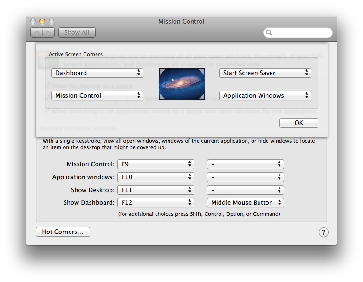The height and width of the screenshot is (282, 363).
Task: Click the yellow minimize window button
Action: pyautogui.click(x=42, y=21)
